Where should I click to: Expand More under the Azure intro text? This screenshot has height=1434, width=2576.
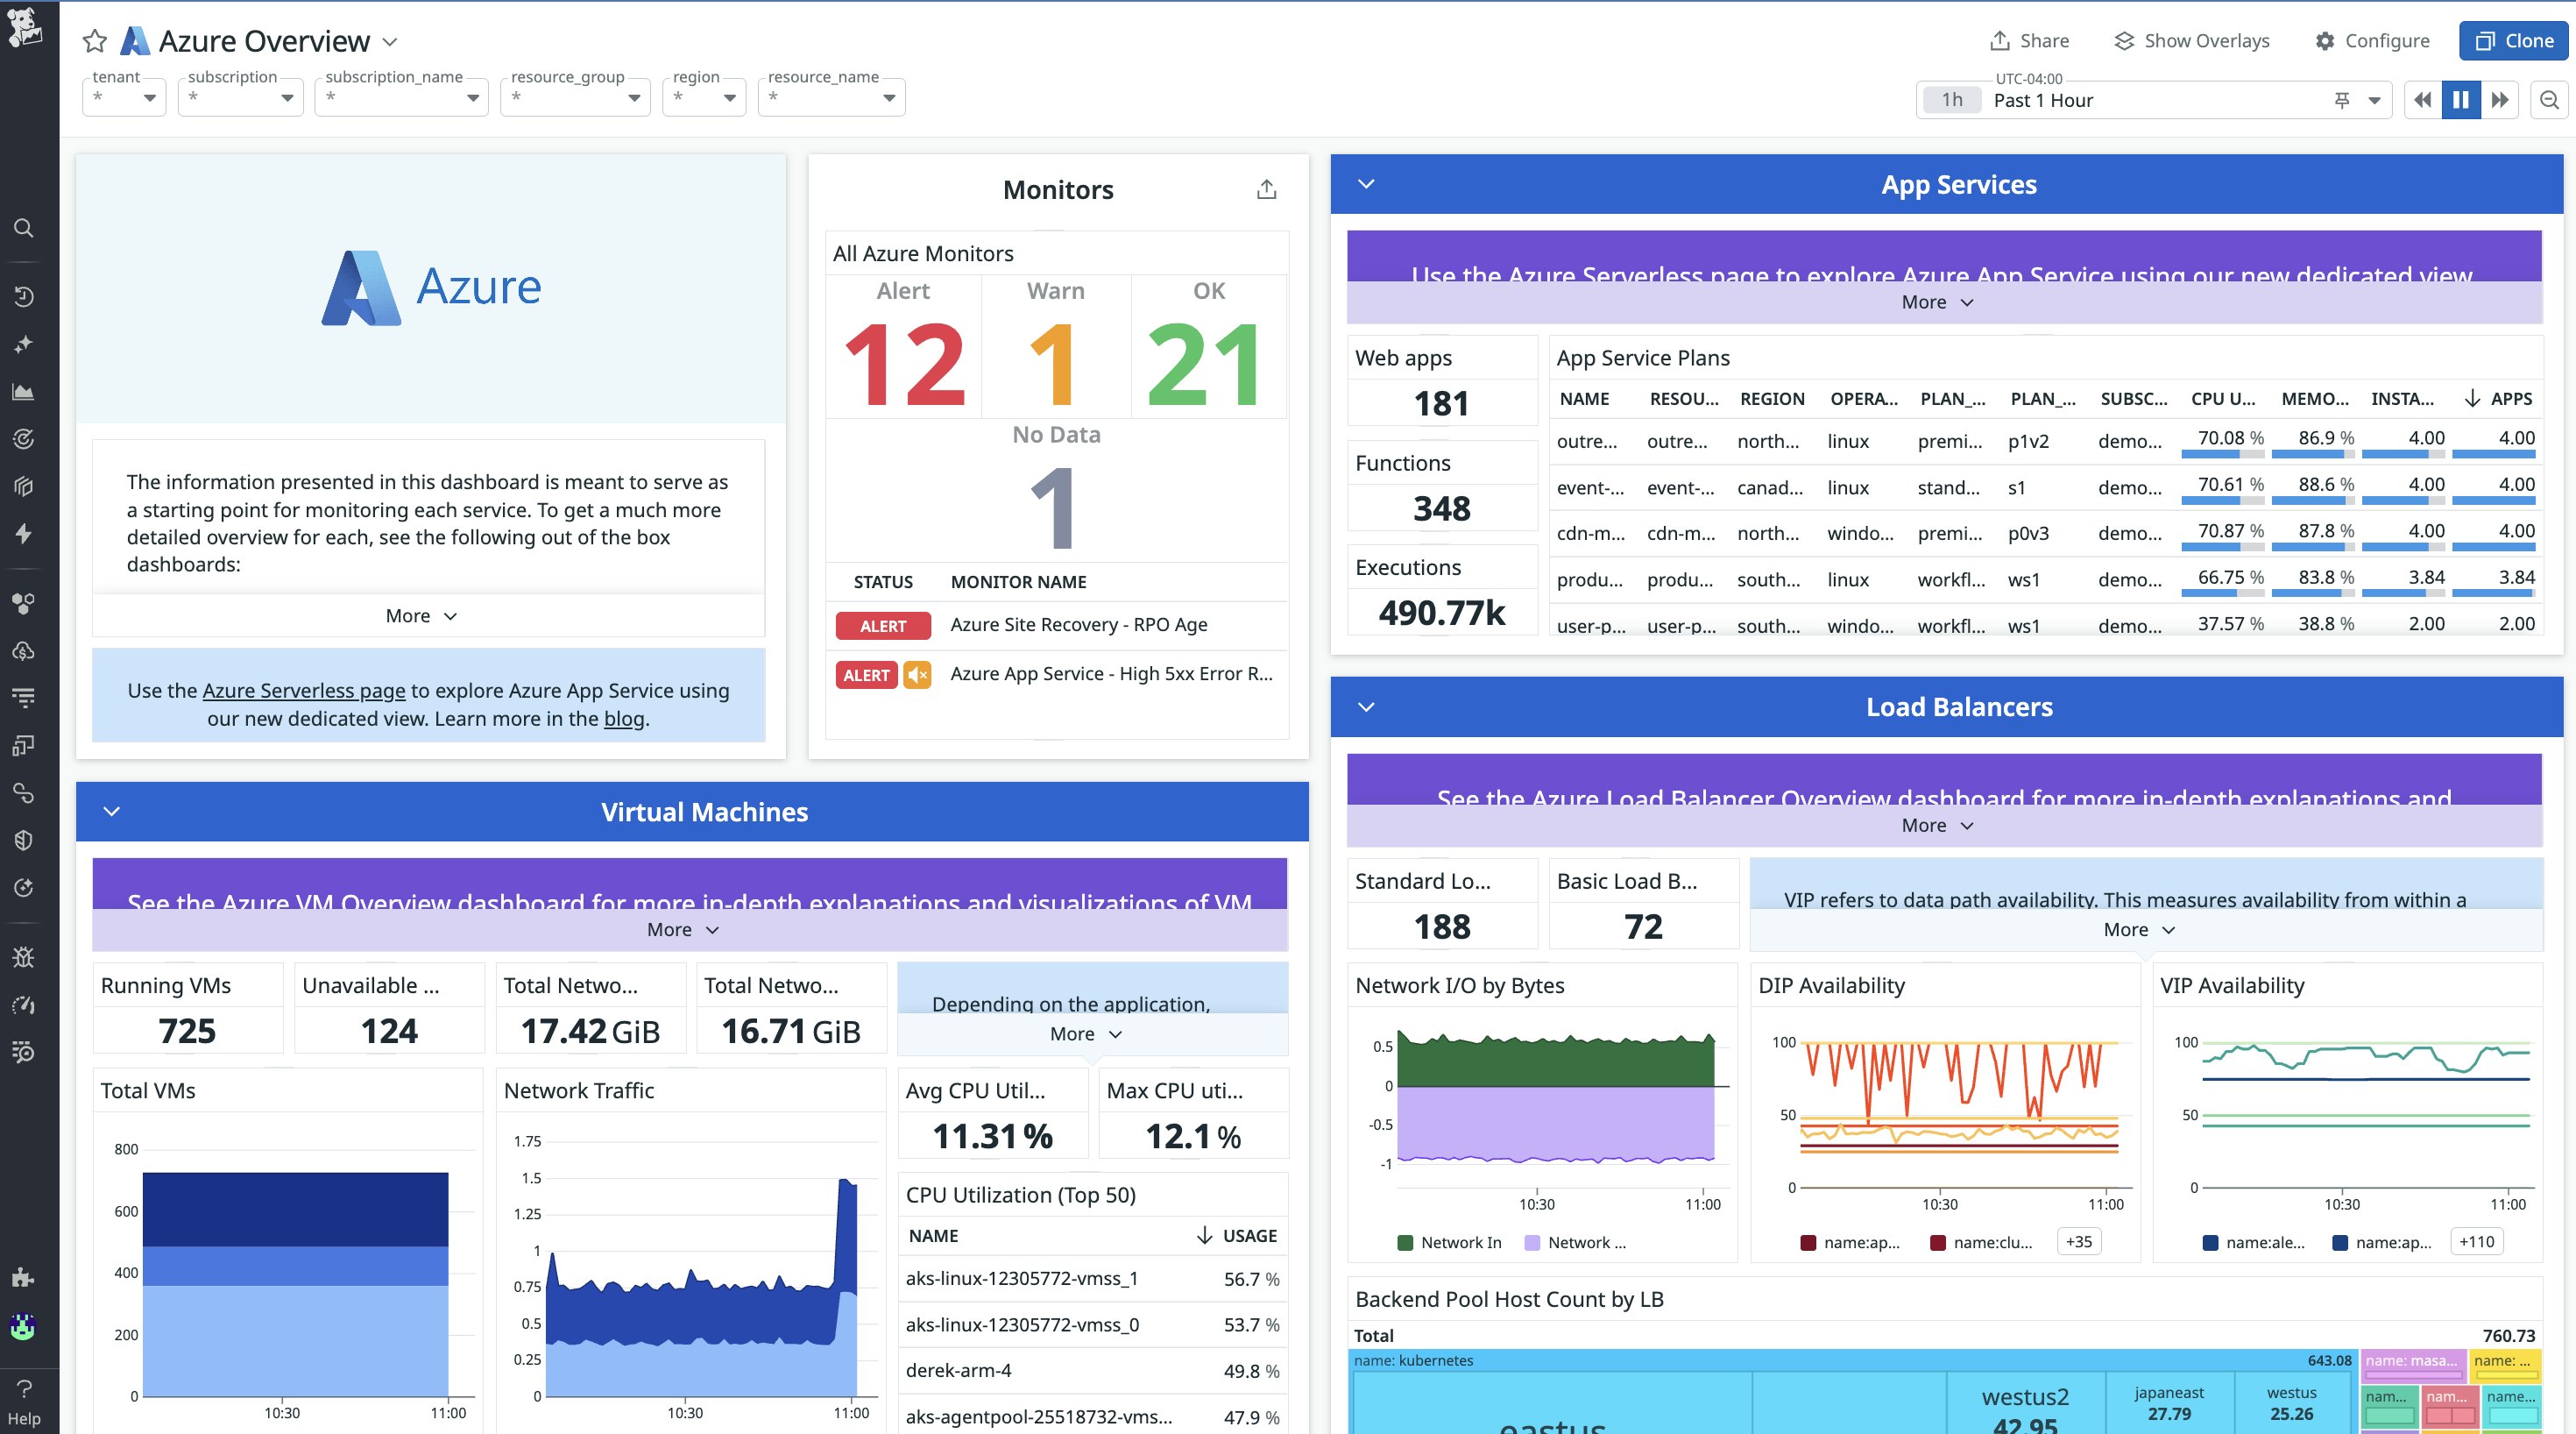tap(421, 616)
